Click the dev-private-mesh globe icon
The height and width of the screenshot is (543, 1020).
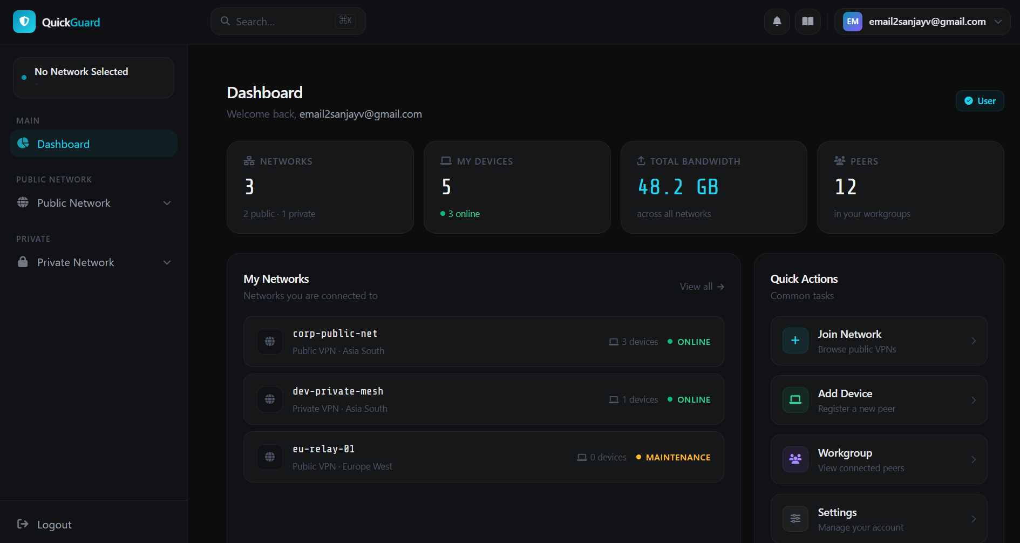(270, 399)
